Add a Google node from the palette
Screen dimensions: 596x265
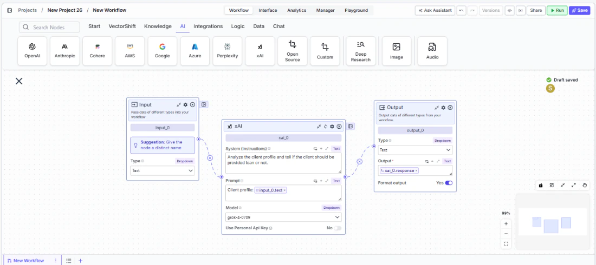[163, 51]
